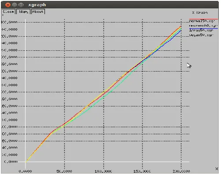Click the 100.0000 x-axis label
This screenshot has height=174, width=221.
[x=103, y=171]
